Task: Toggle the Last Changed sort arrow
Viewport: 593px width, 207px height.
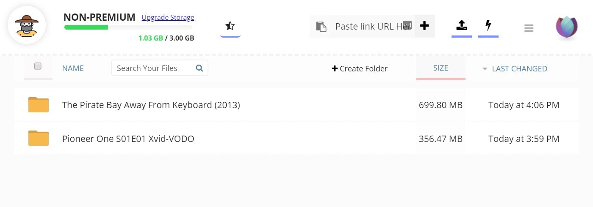Action: [485, 69]
